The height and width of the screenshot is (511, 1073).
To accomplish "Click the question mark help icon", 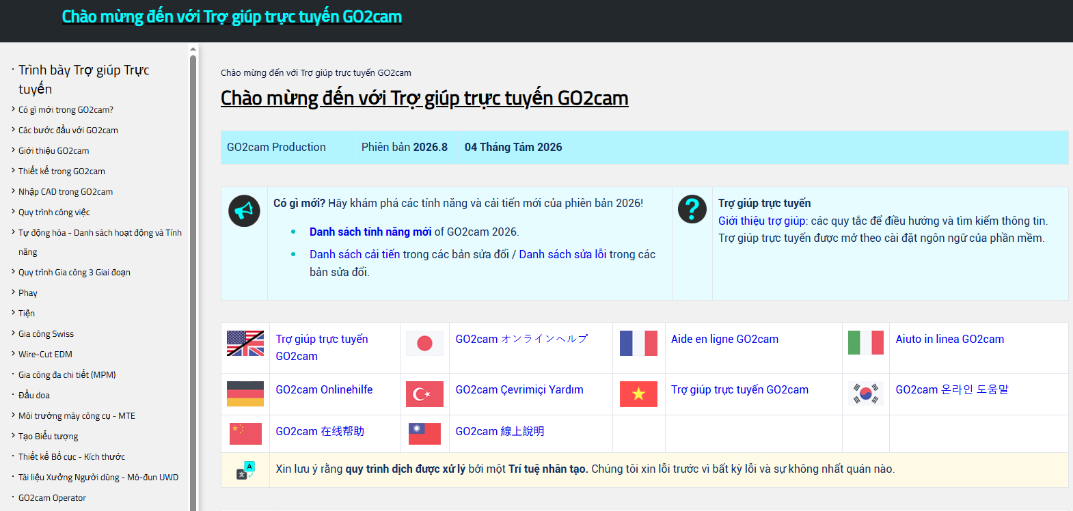I will (692, 208).
